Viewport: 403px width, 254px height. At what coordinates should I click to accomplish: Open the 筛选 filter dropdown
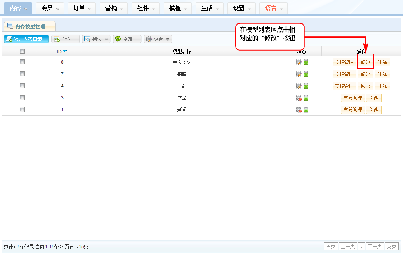coord(96,39)
